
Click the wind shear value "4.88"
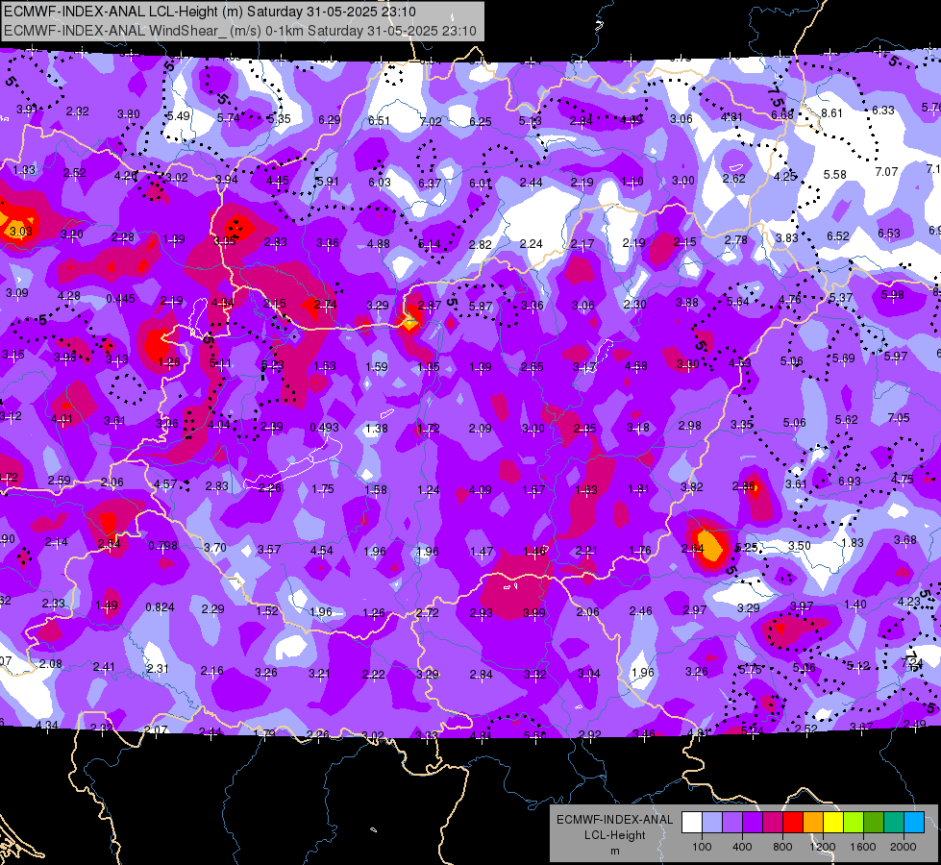378,244
